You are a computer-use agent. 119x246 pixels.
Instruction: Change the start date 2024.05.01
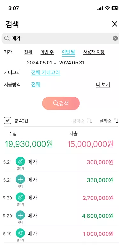pyautogui.click(x=40, y=63)
